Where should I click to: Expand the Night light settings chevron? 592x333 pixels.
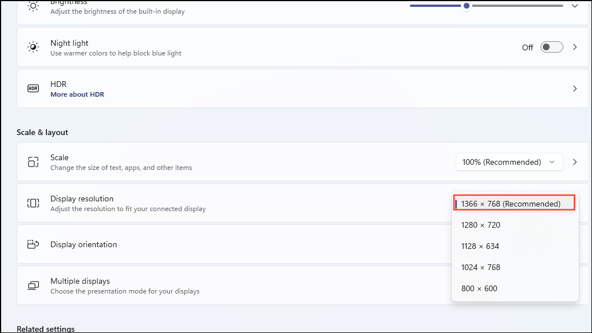point(575,47)
